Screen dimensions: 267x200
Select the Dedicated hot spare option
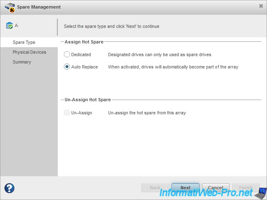pyautogui.click(x=67, y=55)
